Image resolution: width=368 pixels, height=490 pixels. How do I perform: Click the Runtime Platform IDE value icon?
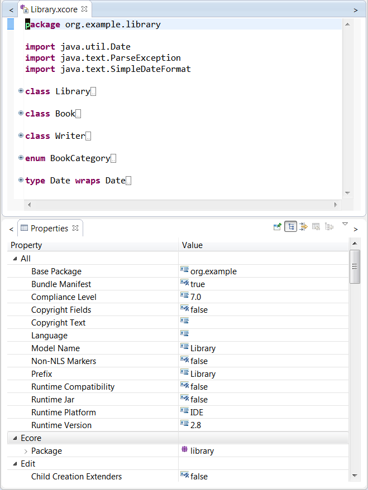(184, 412)
